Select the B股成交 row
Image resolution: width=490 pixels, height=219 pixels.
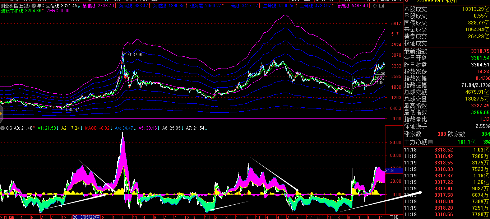click(447, 16)
